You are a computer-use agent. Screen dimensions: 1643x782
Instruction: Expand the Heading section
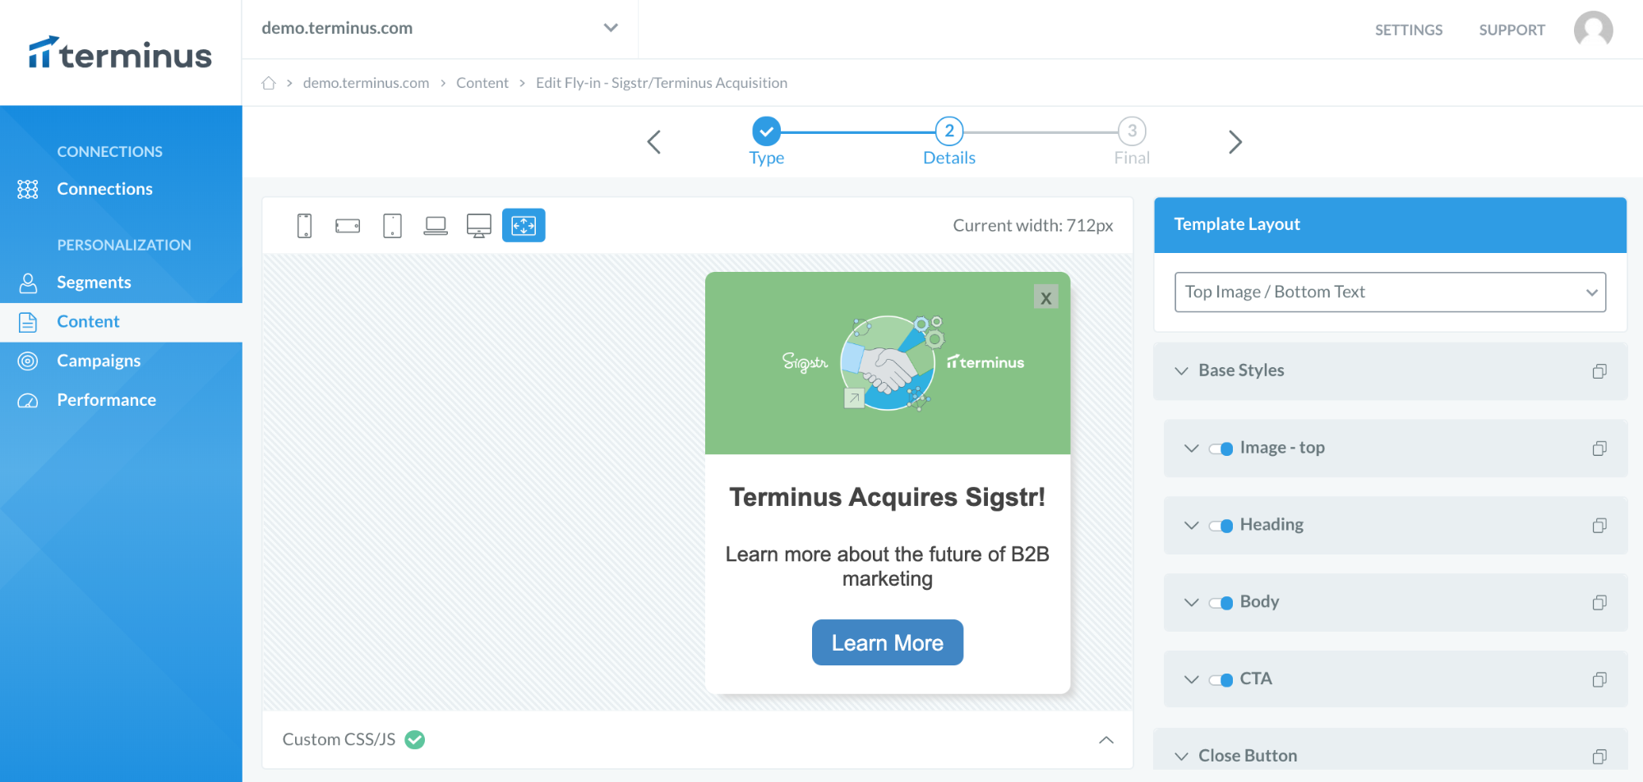click(x=1191, y=526)
